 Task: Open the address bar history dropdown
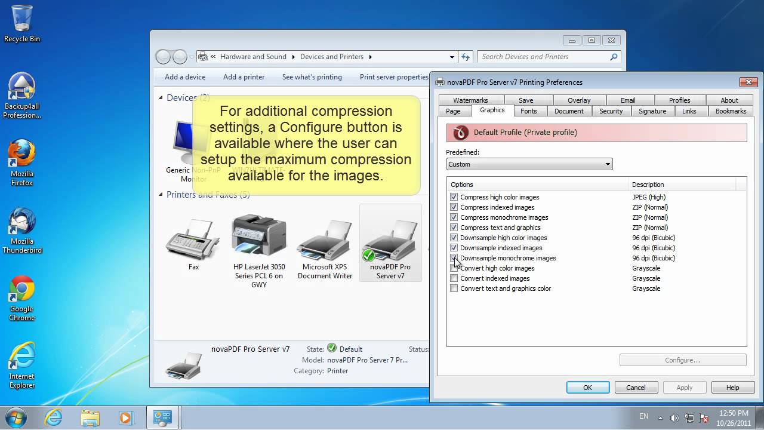[x=452, y=57]
